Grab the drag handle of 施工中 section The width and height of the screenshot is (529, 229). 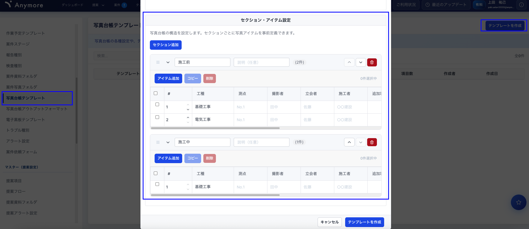click(x=158, y=142)
